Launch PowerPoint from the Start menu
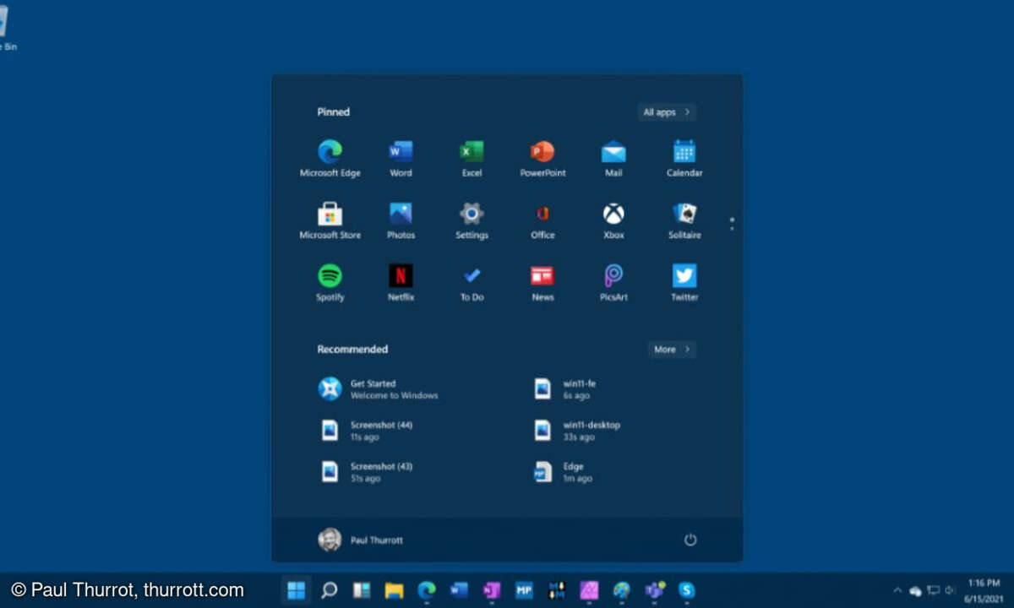 [x=542, y=159]
